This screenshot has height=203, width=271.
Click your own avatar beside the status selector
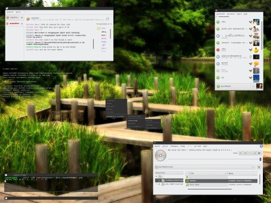pos(259,86)
